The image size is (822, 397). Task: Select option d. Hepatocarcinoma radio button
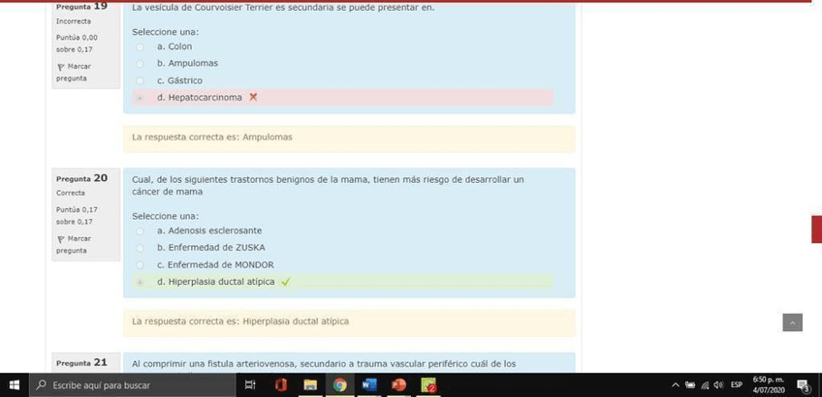140,98
